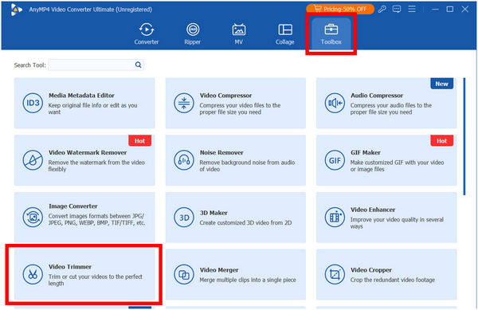Click the Ripper disc icon
478x310 pixels.
click(193, 29)
